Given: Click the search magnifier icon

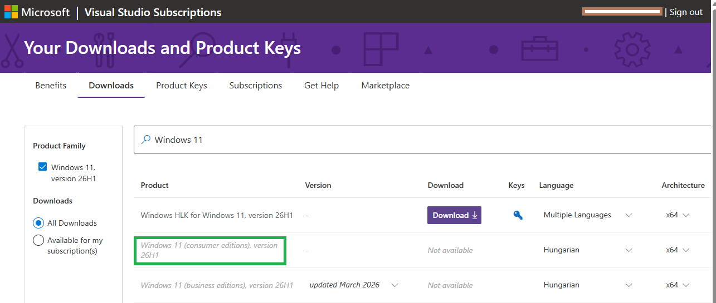Looking at the screenshot, I should (146, 140).
